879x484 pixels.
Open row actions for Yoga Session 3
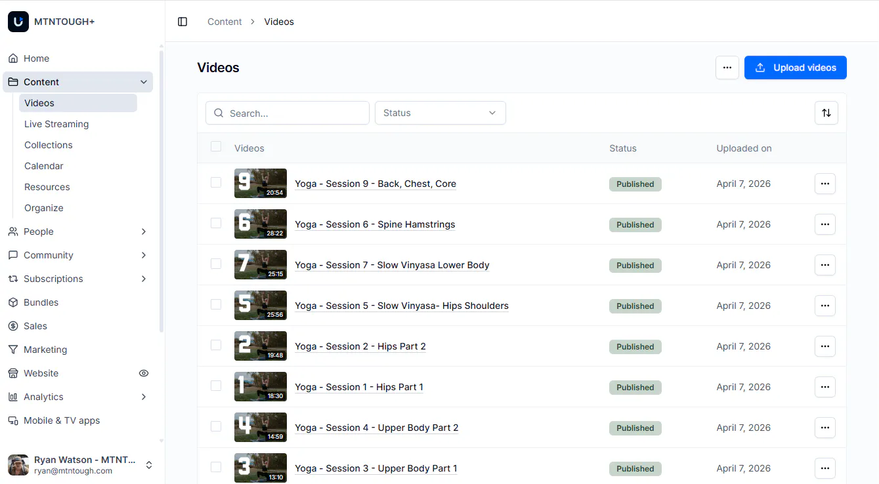tap(825, 468)
